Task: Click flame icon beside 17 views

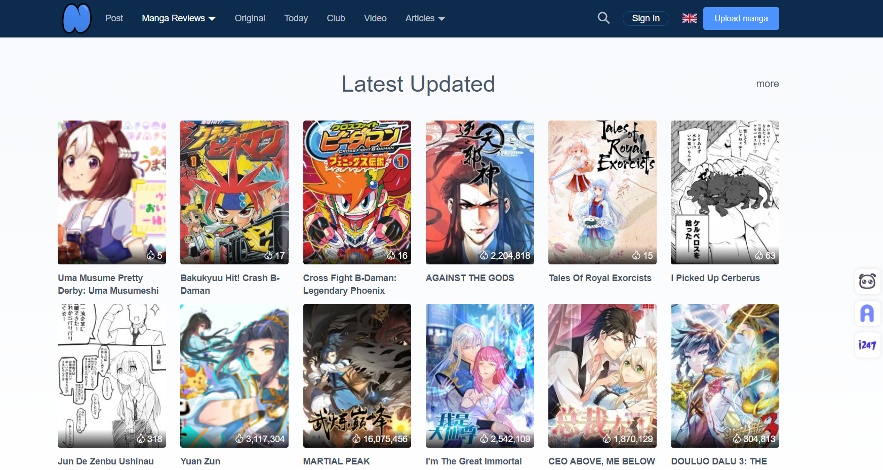Action: (268, 255)
